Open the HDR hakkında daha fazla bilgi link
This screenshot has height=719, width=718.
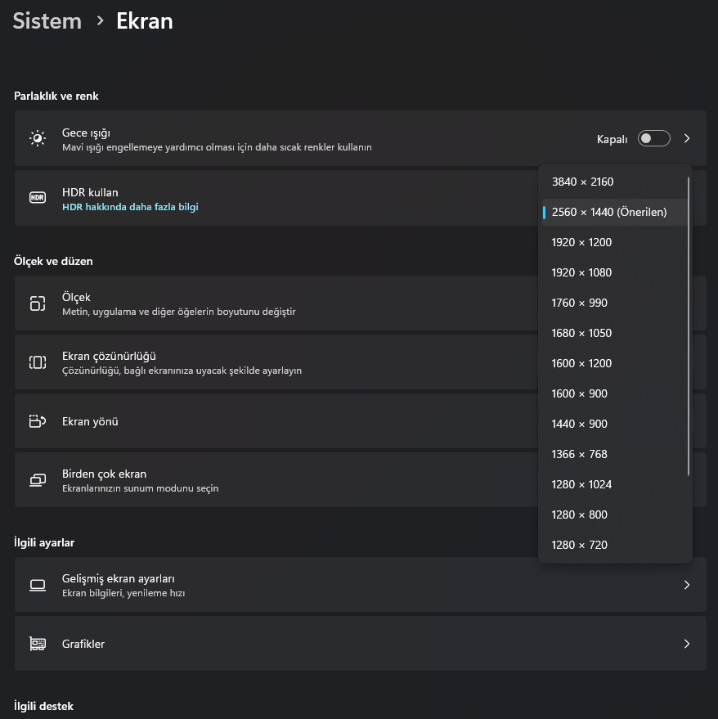(x=130, y=207)
